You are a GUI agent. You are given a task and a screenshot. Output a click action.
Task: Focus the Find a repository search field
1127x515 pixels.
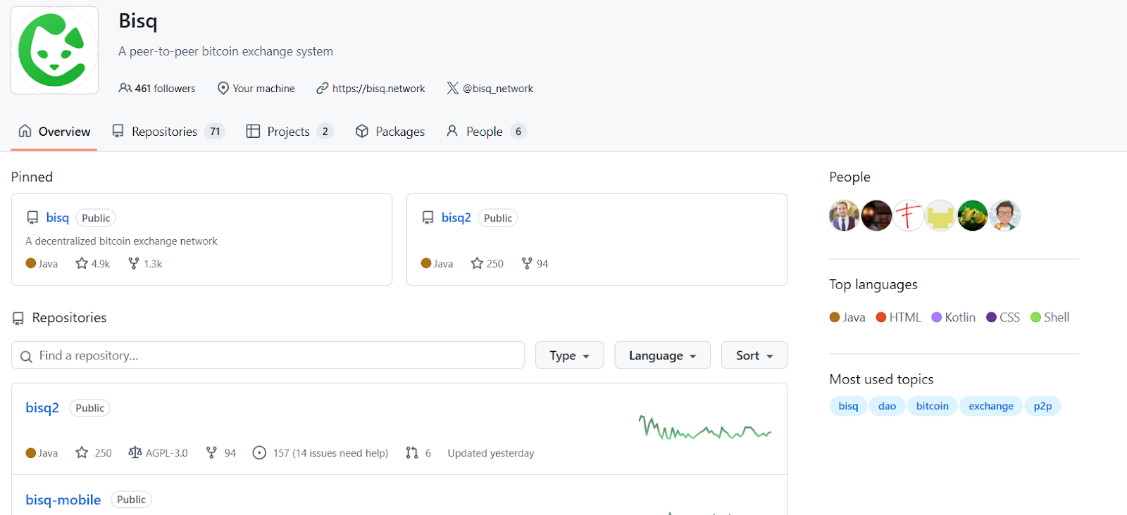point(268,355)
